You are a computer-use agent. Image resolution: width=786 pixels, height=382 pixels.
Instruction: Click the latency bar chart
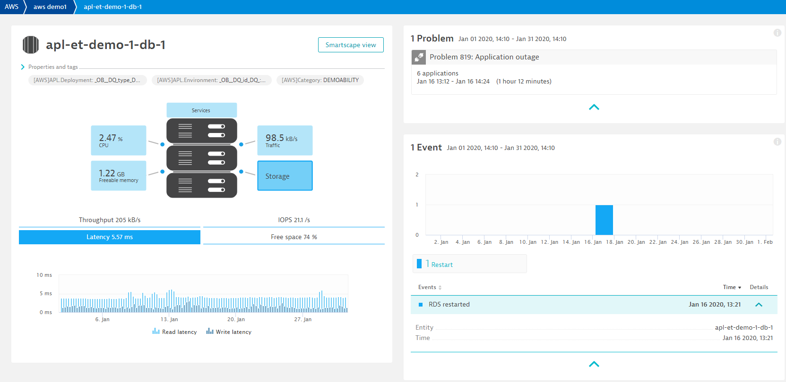pyautogui.click(x=203, y=294)
